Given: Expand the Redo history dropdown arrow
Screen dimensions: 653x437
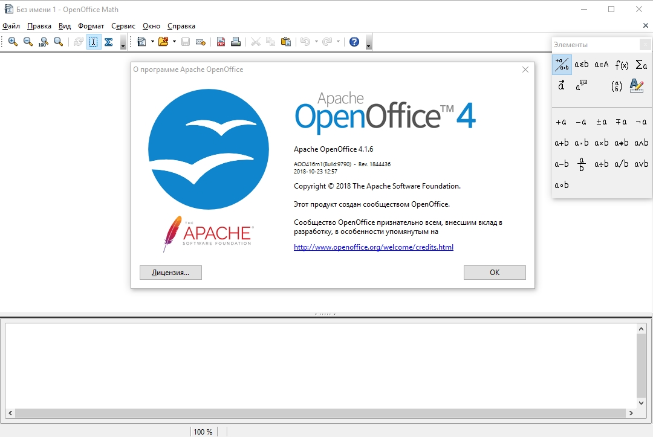Looking at the screenshot, I should coord(338,42).
